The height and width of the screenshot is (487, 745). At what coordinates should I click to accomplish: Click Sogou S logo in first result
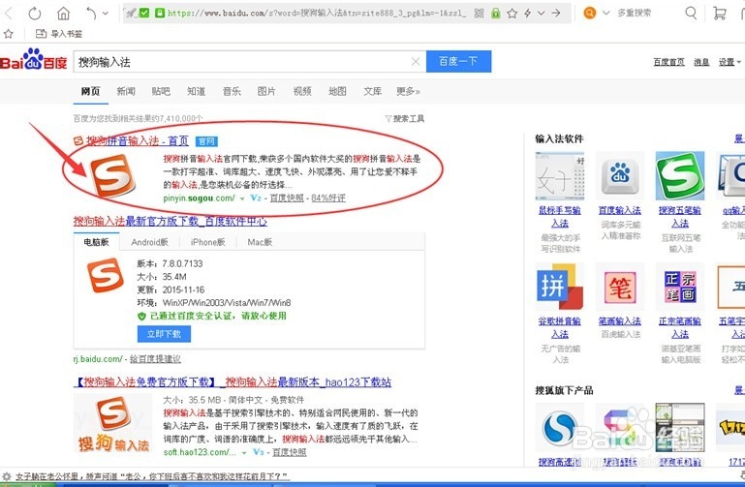click(x=113, y=175)
